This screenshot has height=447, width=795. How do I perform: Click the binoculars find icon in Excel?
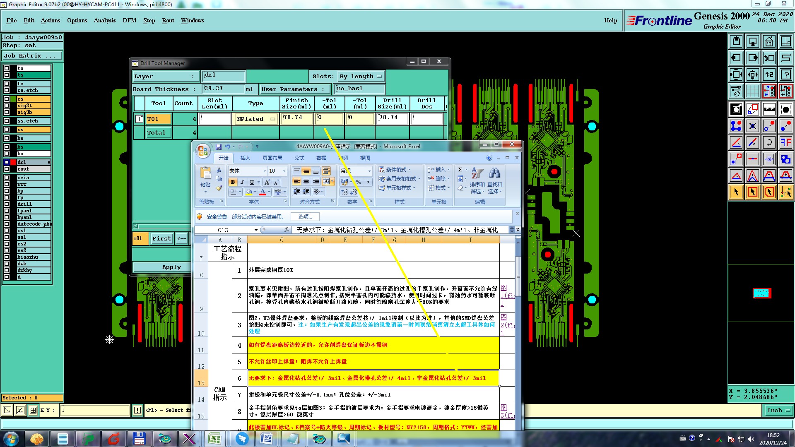(x=494, y=173)
